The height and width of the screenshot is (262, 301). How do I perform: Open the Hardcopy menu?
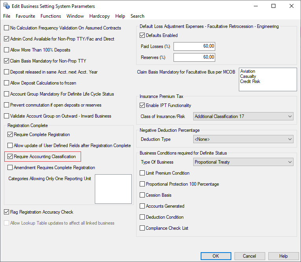click(100, 16)
